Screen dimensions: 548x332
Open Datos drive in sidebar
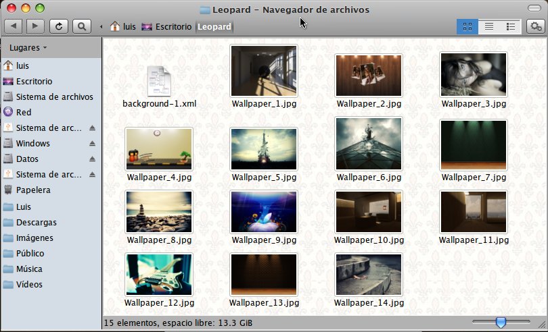pos(51,159)
